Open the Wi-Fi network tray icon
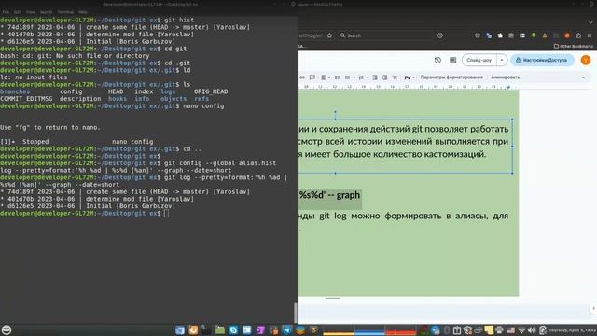The height and width of the screenshot is (336, 597). [521, 330]
